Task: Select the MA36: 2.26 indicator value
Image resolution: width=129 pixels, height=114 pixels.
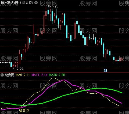Action: tap(57, 75)
